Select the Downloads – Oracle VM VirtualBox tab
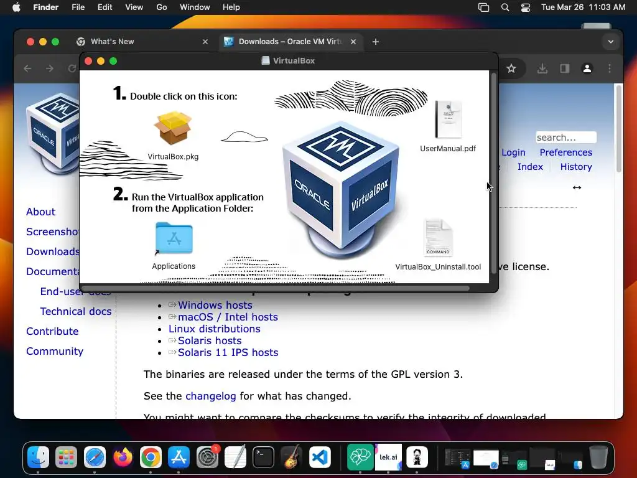 pos(291,42)
